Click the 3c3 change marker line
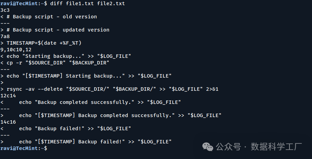Screen dimensions: 312x159 click(5, 10)
